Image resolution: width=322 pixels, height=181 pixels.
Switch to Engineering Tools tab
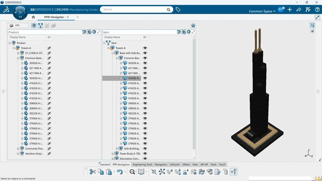[142, 164]
